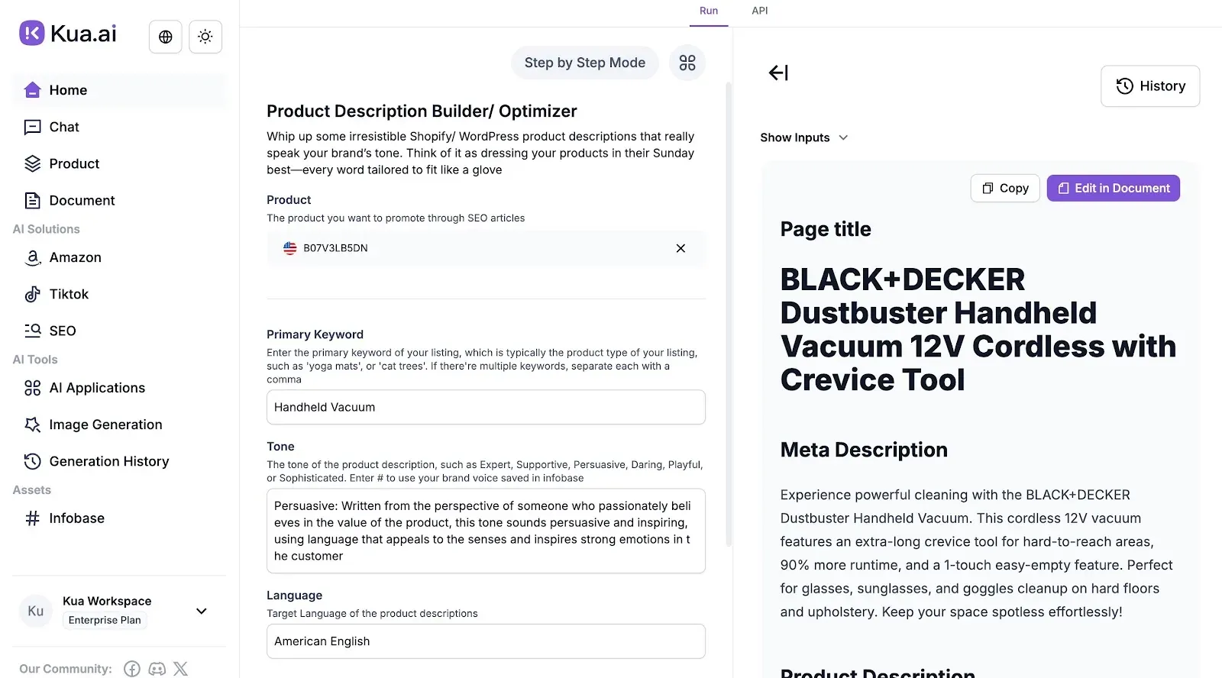Click the Chat bubble icon
The height and width of the screenshot is (678, 1222).
(32, 127)
